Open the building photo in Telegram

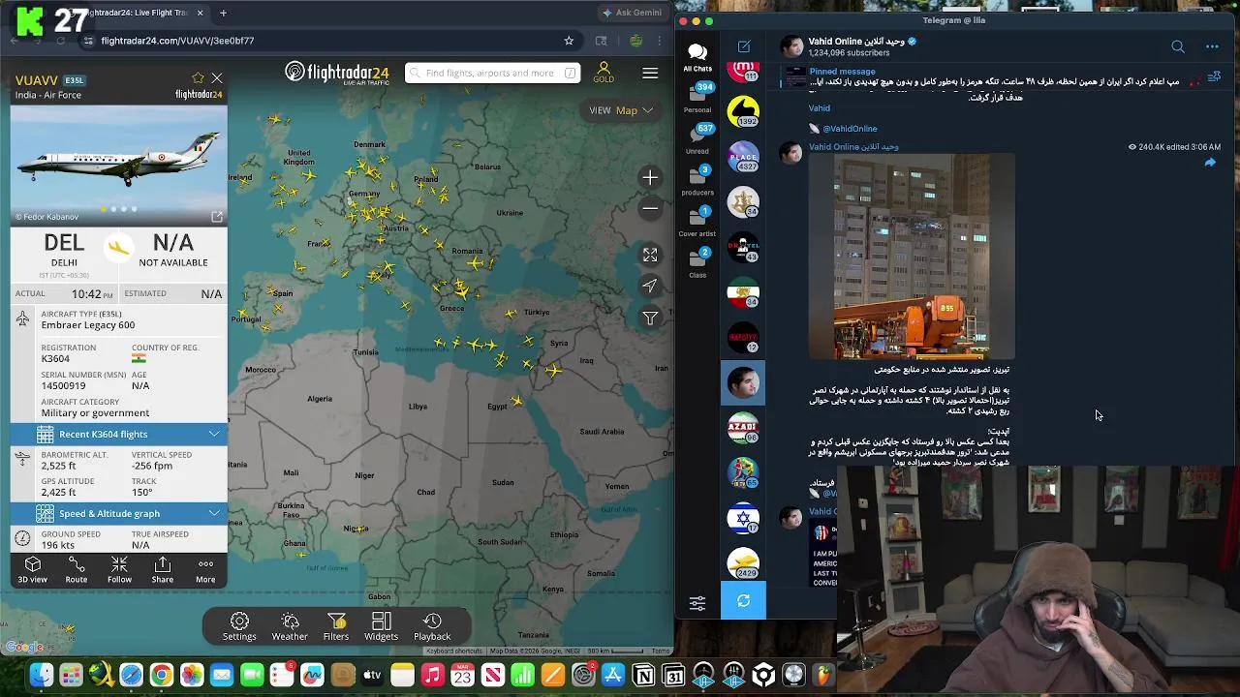click(x=912, y=257)
